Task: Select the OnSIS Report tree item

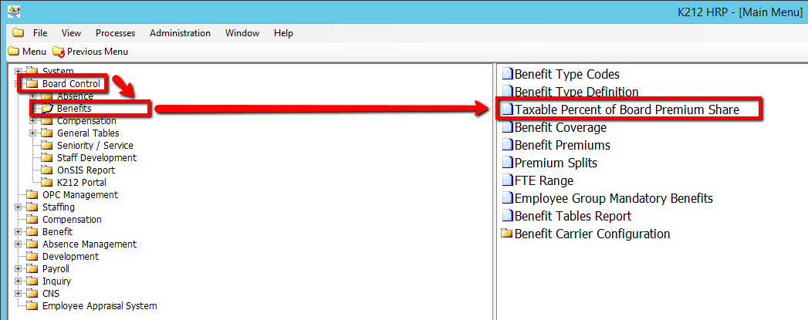Action: pos(86,170)
